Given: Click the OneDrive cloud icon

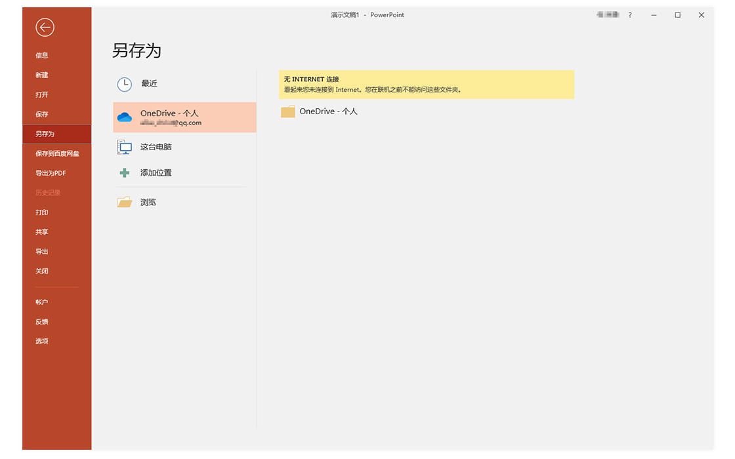Looking at the screenshot, I should (124, 117).
